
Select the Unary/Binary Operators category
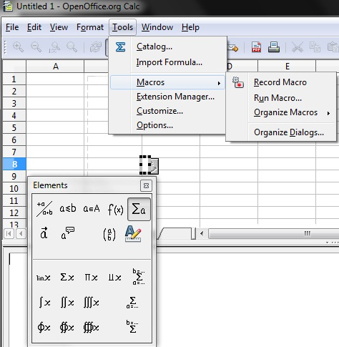pos(44,209)
